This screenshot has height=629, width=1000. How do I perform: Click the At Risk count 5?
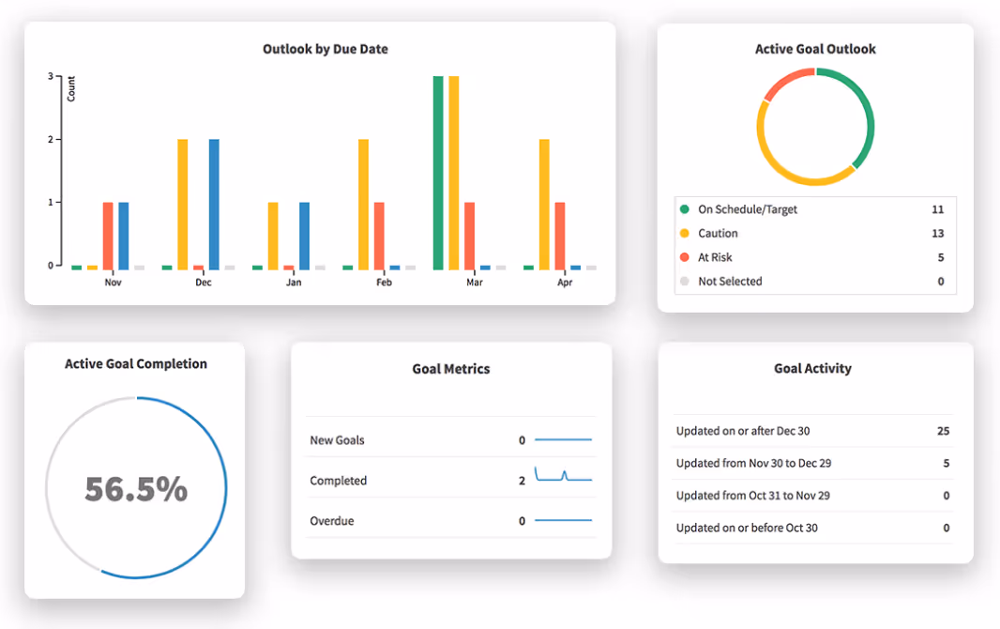941,257
